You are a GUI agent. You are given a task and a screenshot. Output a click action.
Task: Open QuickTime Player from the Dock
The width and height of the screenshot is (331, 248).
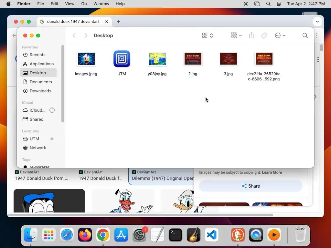click(x=256, y=234)
